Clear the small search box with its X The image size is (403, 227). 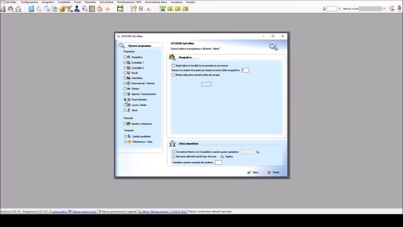339,9
